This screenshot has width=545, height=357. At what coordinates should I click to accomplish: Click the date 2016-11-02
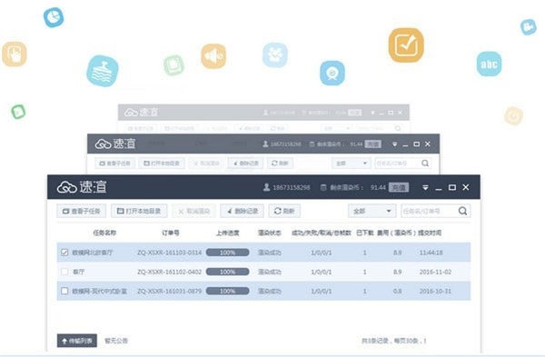pyautogui.click(x=435, y=272)
